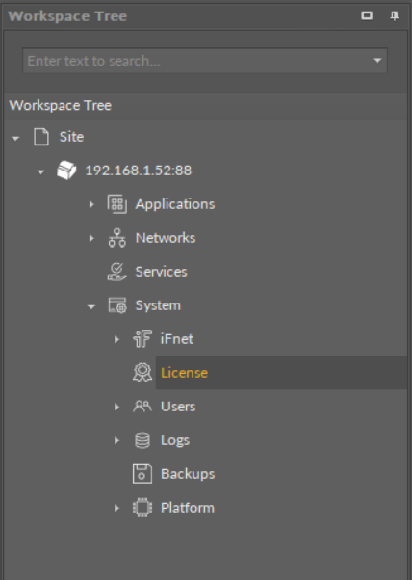Click the Networks topology icon
The image size is (412, 580).
tap(117, 238)
